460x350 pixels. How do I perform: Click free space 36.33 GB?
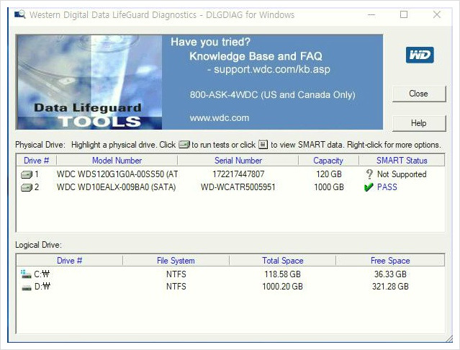point(390,274)
